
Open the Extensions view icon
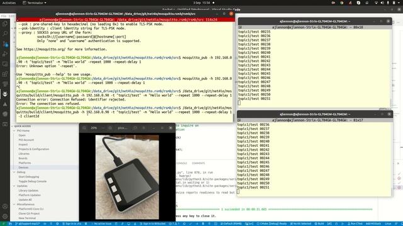5,74
